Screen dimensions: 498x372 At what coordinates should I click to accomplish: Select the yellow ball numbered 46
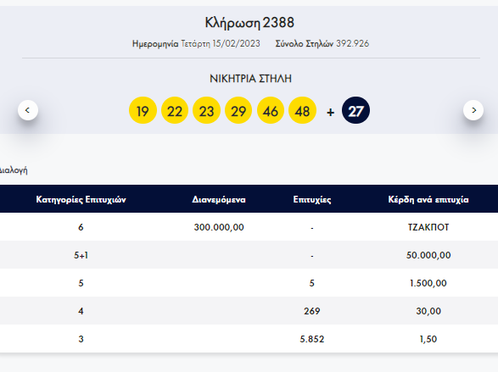[271, 110]
